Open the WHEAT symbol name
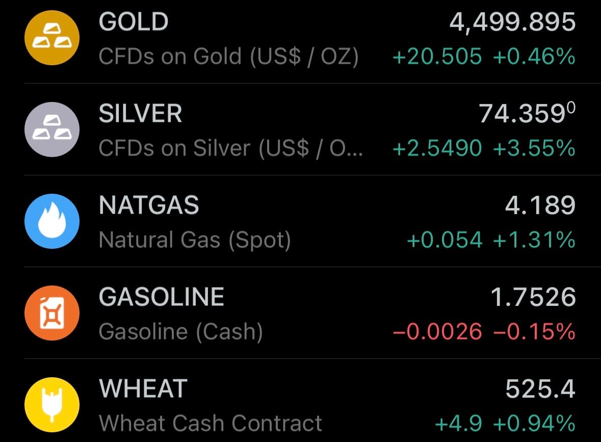The width and height of the screenshot is (601, 442). coord(143,389)
